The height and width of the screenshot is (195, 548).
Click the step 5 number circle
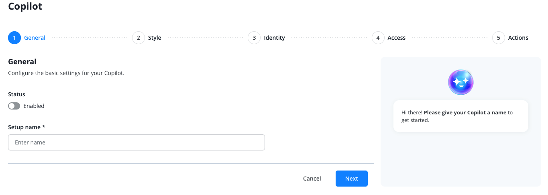pos(498,38)
